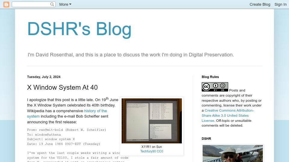
Task: Click the Creative Commons BY-SA badge
Action: point(215,87)
